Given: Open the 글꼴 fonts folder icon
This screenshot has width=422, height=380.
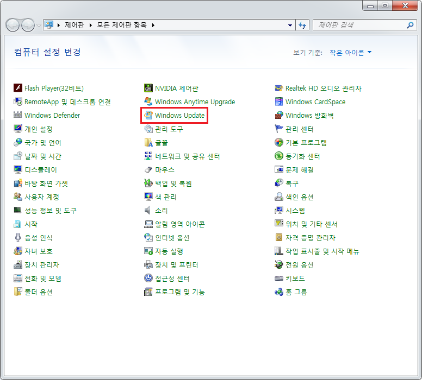Looking at the screenshot, I should [x=148, y=142].
